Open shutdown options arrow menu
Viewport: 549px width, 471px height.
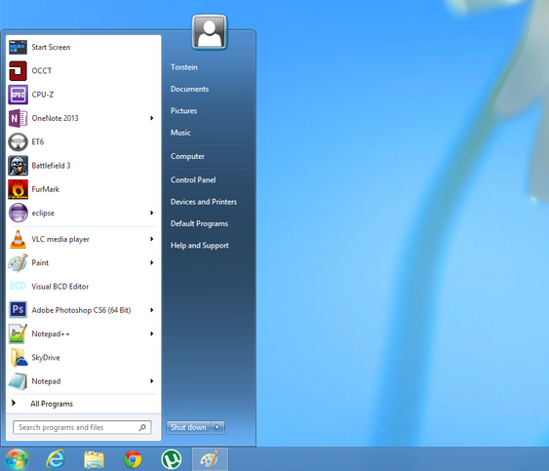pos(217,427)
